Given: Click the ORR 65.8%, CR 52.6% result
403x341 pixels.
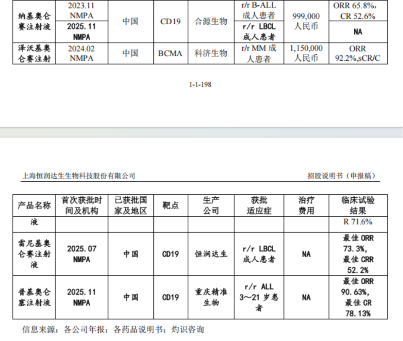Looking at the screenshot, I should click(x=358, y=11).
